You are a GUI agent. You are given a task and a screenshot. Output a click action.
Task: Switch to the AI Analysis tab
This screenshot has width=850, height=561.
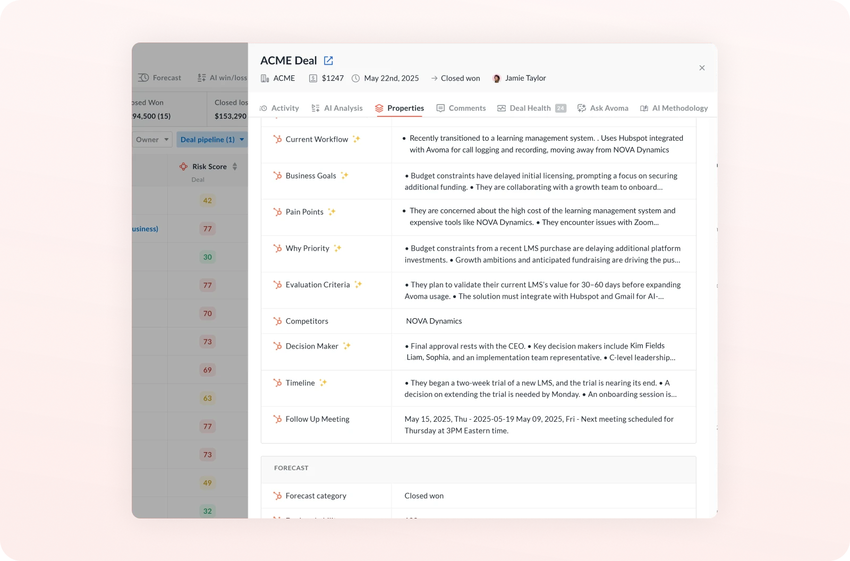pyautogui.click(x=337, y=108)
